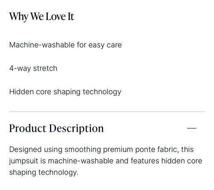Click the 4-way stretch feature text

[33, 68]
